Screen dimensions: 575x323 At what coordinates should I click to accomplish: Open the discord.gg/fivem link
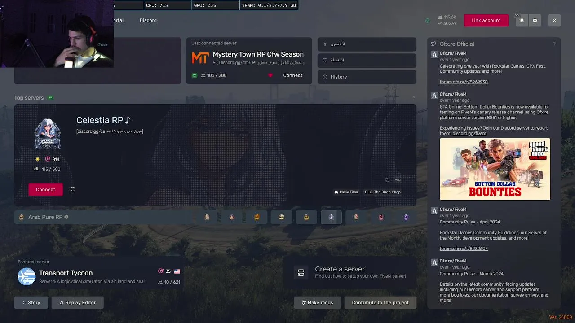pos(469,133)
